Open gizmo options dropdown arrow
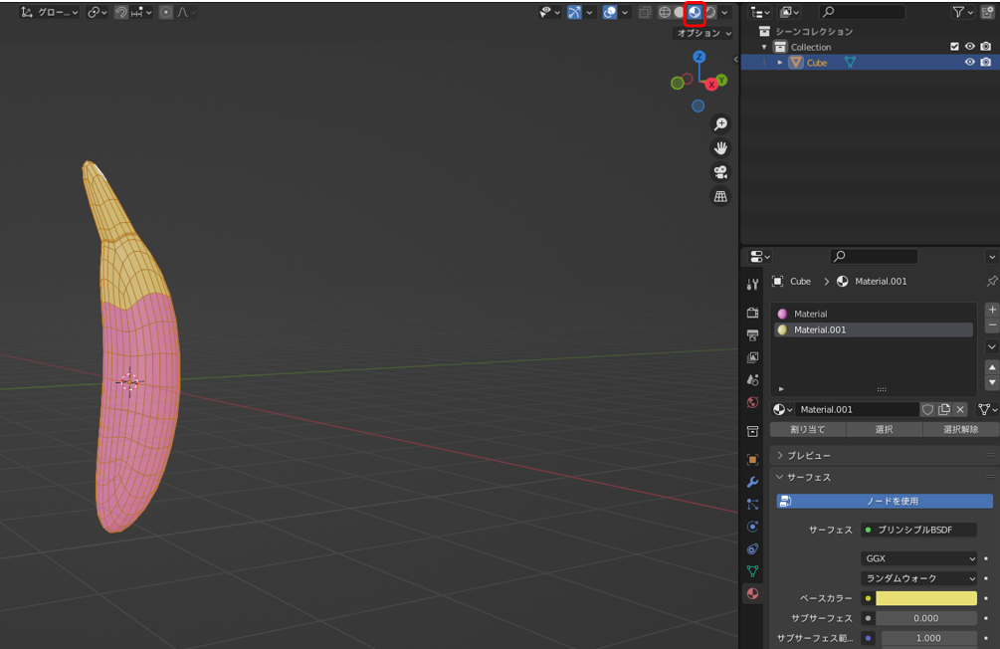The image size is (1000, 649). [589, 12]
